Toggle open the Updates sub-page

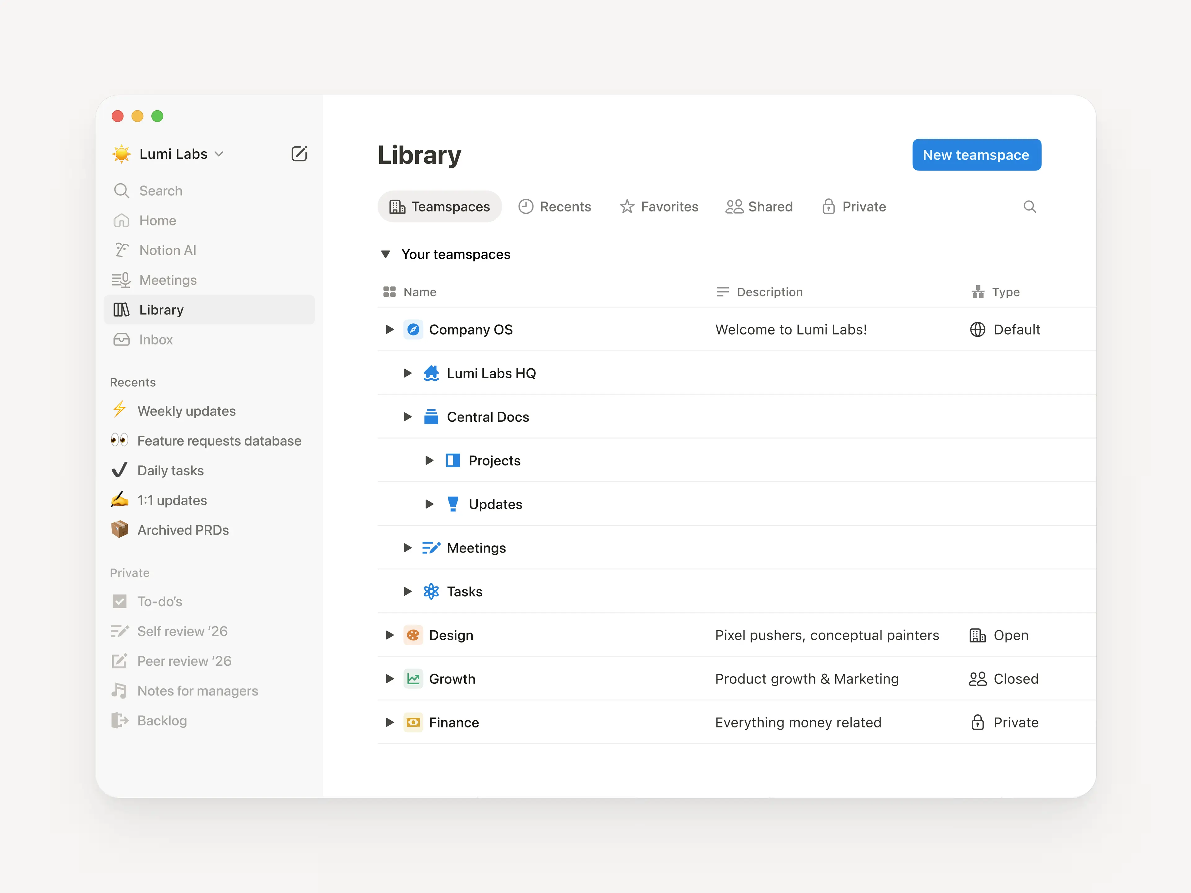(x=429, y=504)
